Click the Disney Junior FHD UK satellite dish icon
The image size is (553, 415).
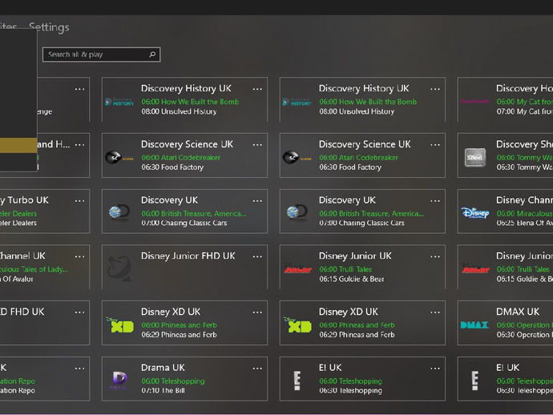click(x=119, y=268)
